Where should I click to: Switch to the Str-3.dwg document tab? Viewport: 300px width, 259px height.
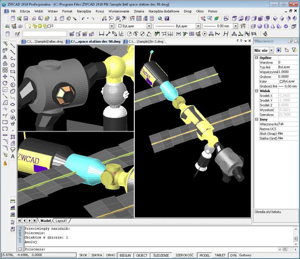tap(144, 41)
